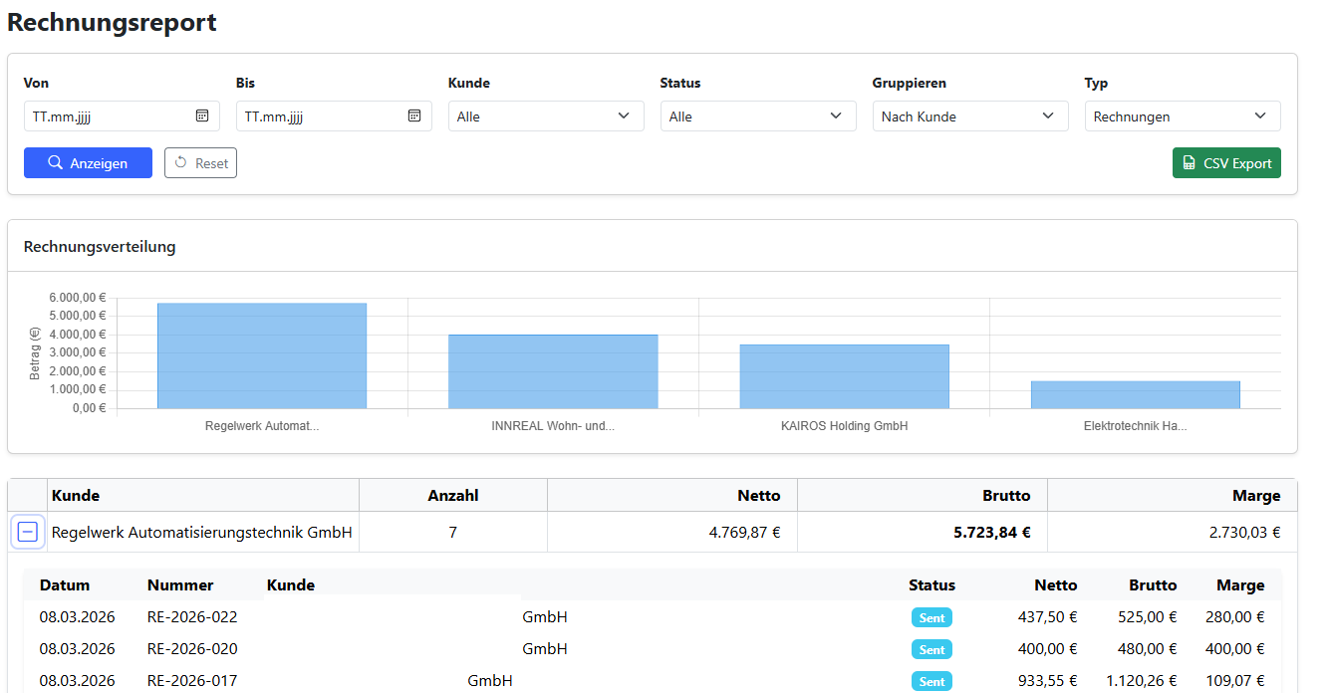This screenshot has height=693, width=1329.
Task: Click the INNREAL Wohn- und... chart bar
Action: 553,371
